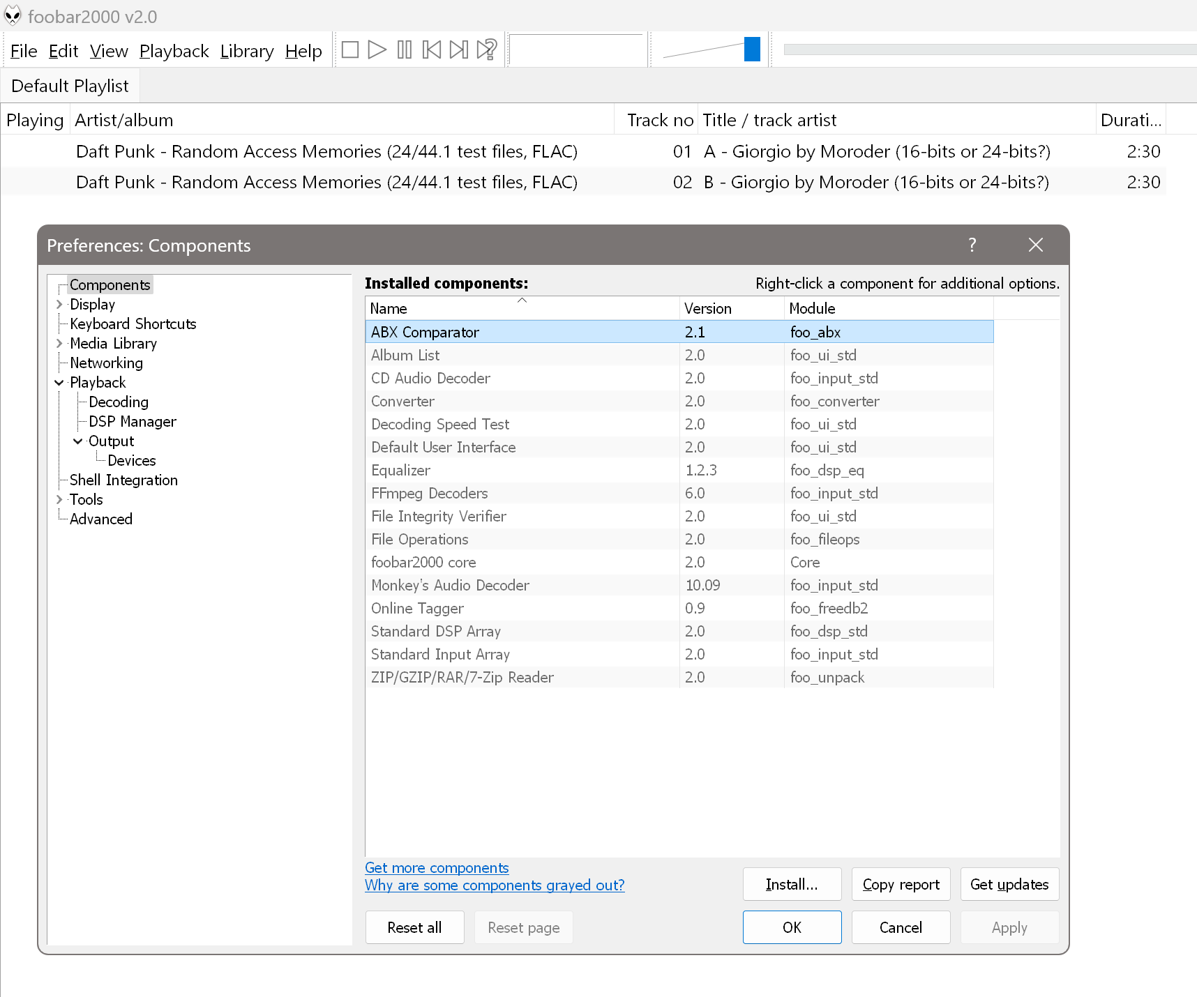
Task: Click the Copy report button
Action: [901, 884]
